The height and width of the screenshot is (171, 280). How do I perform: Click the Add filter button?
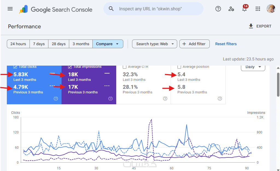194,44
